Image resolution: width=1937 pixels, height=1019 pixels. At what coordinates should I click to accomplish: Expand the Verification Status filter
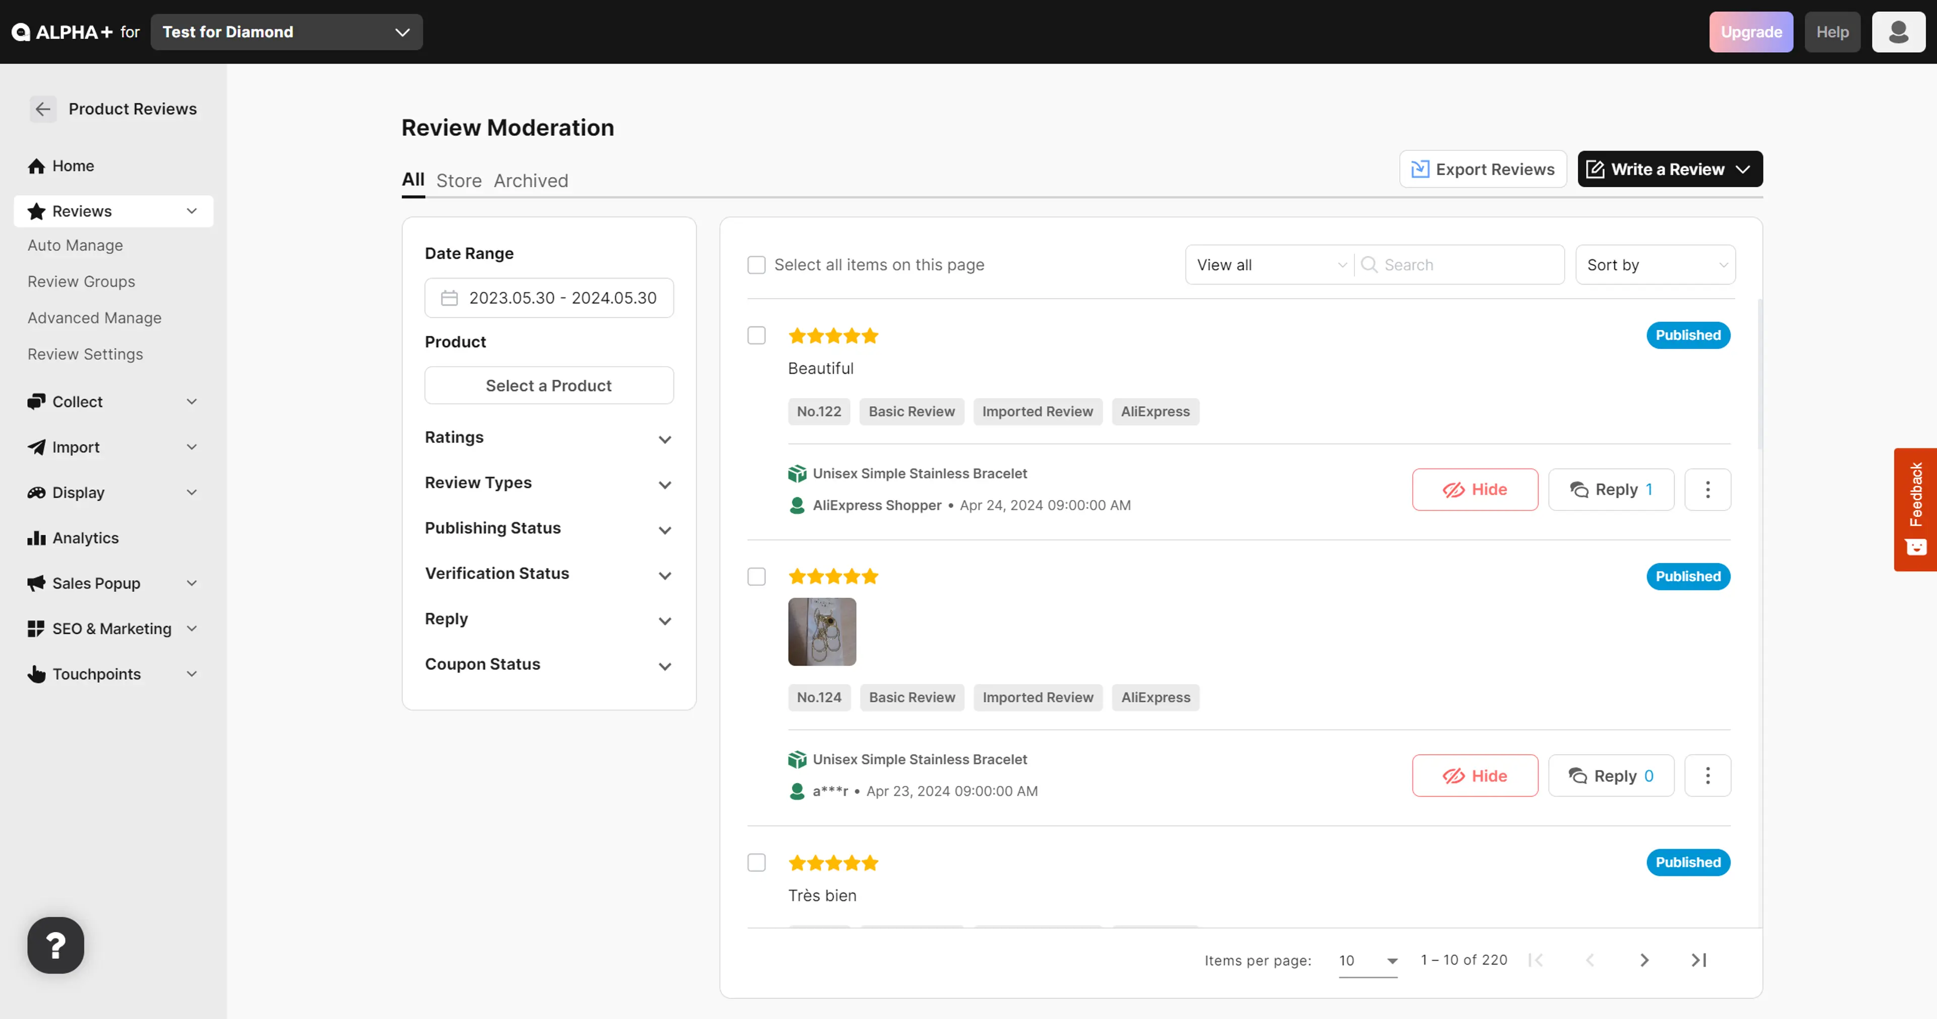[548, 574]
